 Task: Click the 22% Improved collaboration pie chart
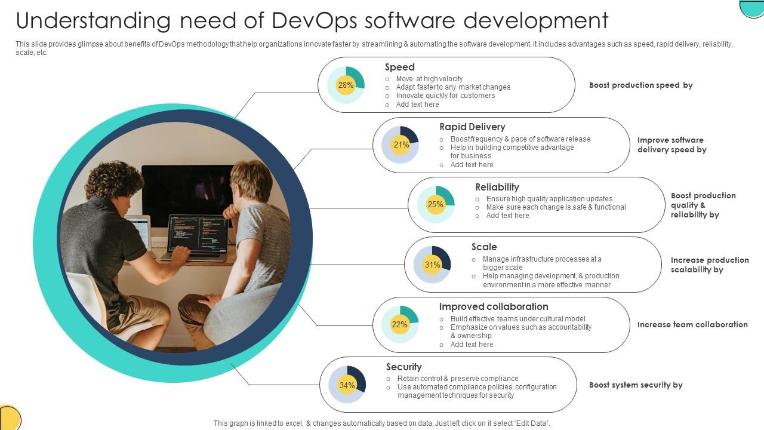(x=400, y=325)
